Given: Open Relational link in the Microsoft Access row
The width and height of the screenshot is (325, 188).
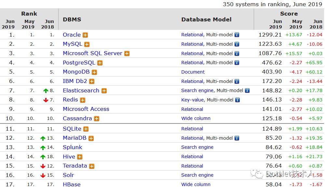Looking at the screenshot, I should click(192, 109).
